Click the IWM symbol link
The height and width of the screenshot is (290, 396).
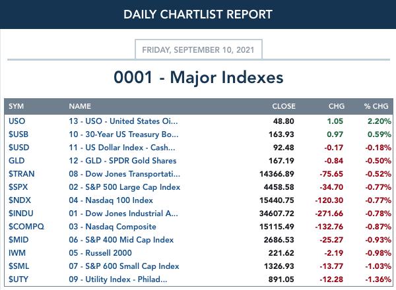pyautogui.click(x=17, y=252)
